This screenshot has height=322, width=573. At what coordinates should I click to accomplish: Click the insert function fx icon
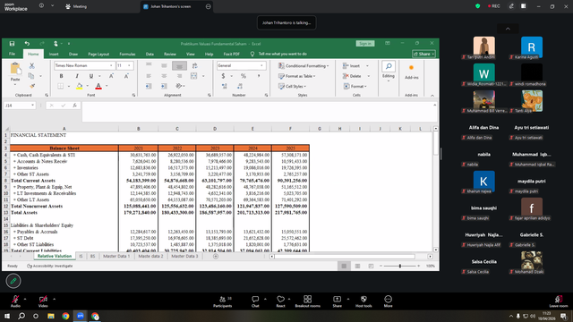[x=74, y=106]
